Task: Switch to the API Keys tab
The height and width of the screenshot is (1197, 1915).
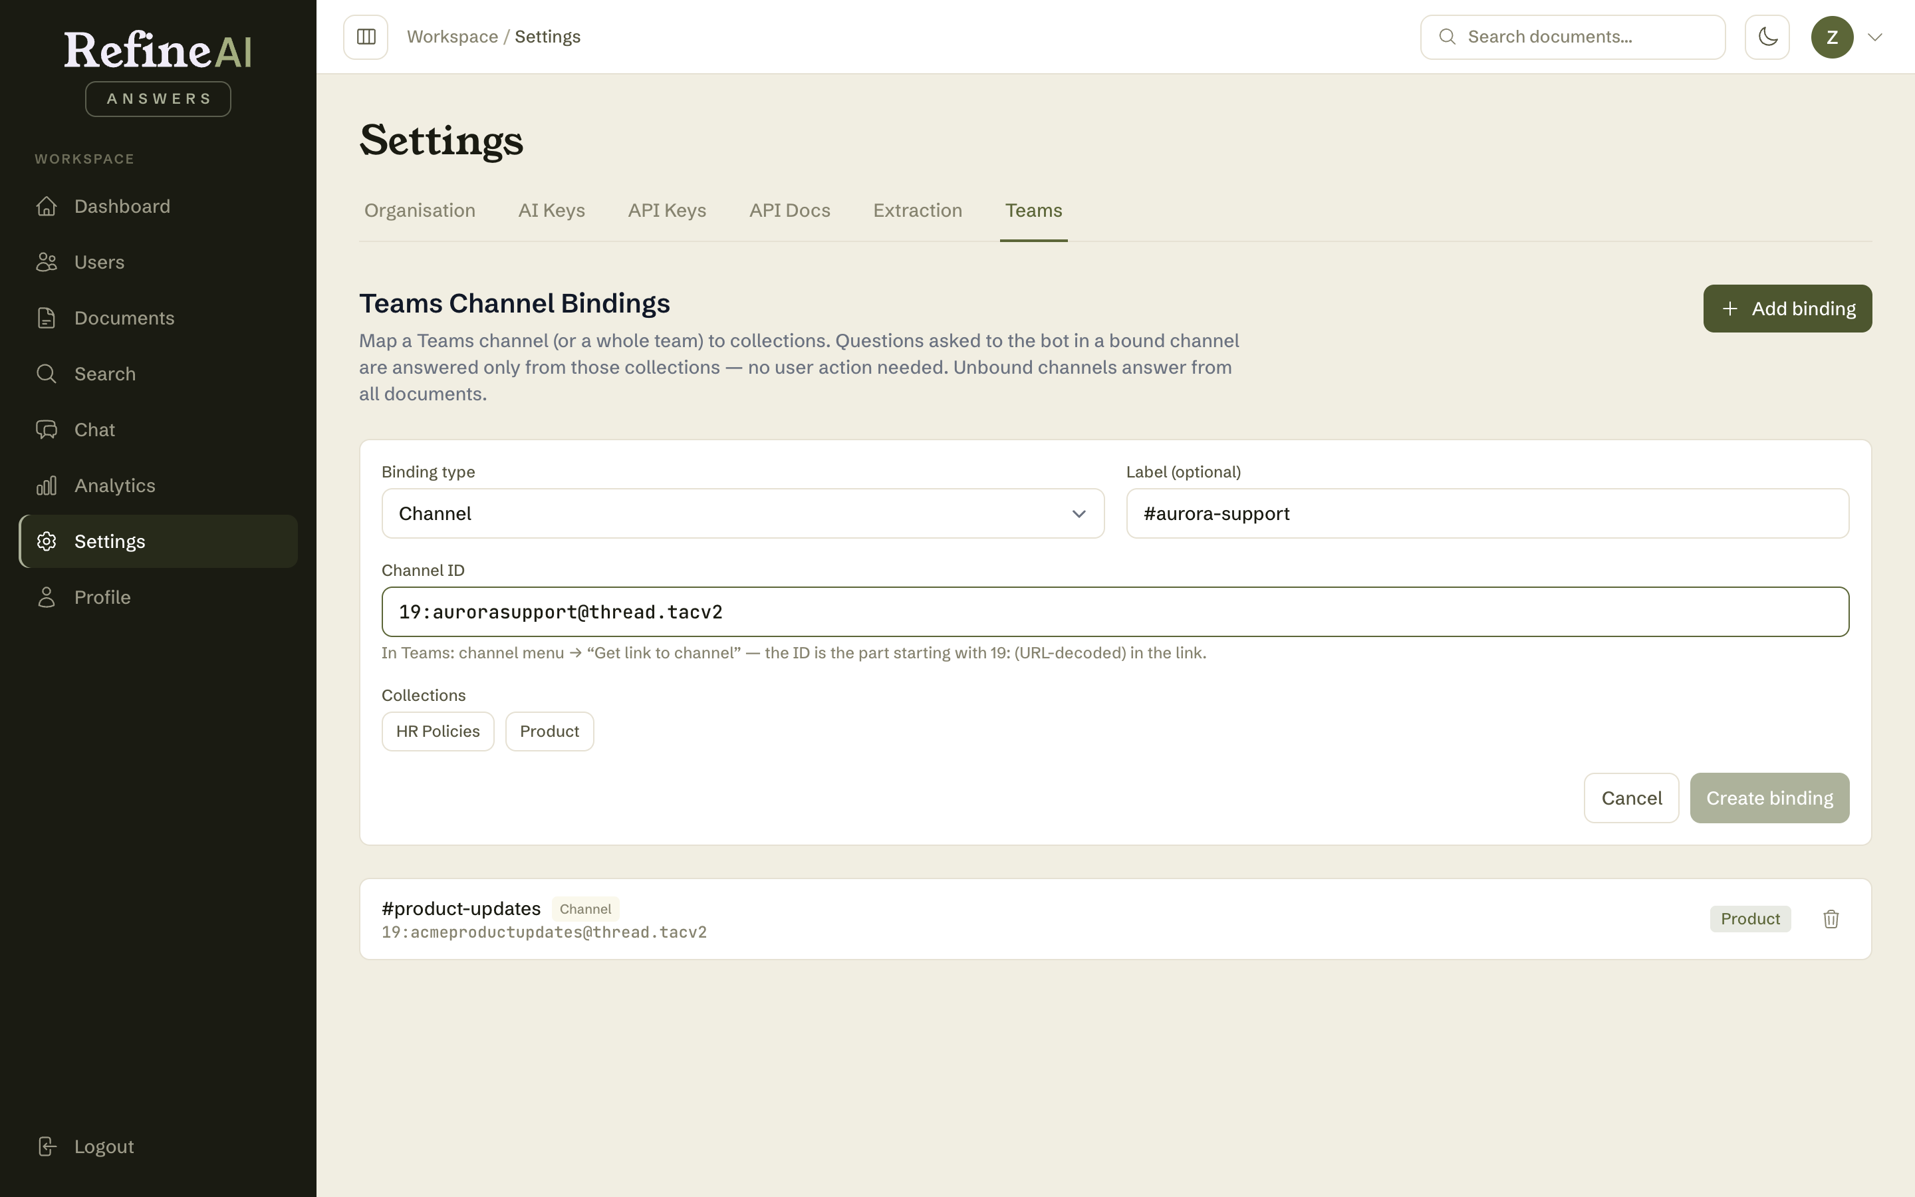Action: (x=667, y=211)
